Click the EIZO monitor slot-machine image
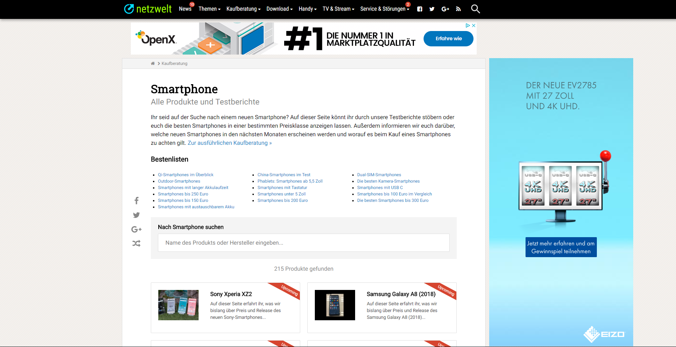Image resolution: width=676 pixels, height=347 pixels. tap(565, 187)
